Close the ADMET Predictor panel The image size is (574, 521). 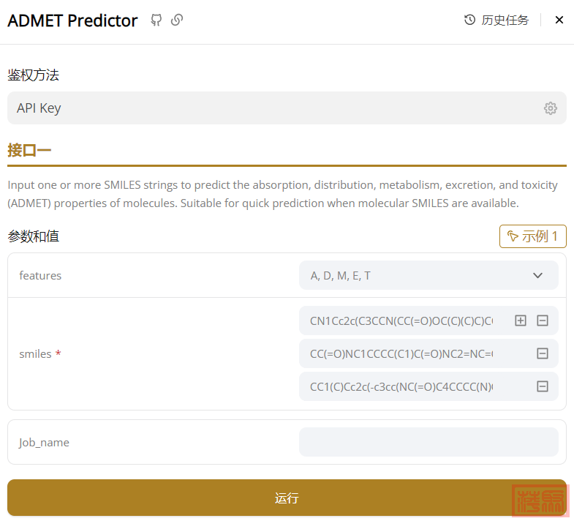point(559,20)
